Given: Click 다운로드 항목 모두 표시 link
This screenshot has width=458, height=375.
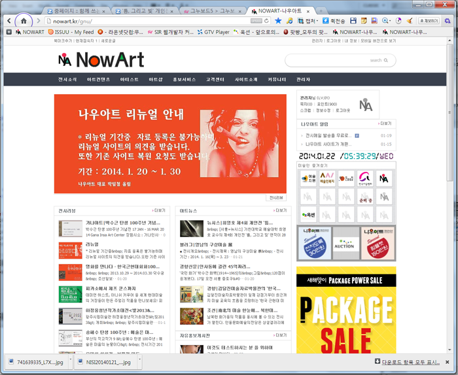Looking at the screenshot, I should click(x=411, y=362).
